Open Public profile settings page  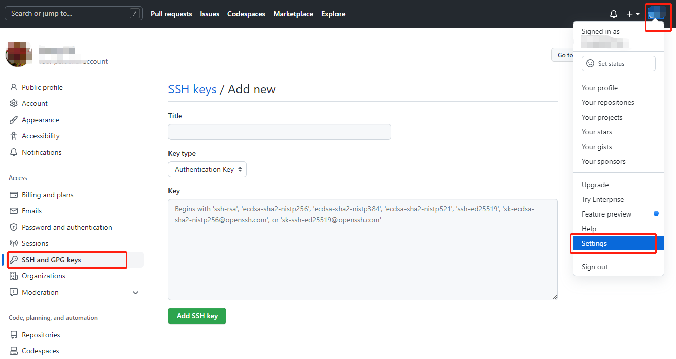coord(42,87)
